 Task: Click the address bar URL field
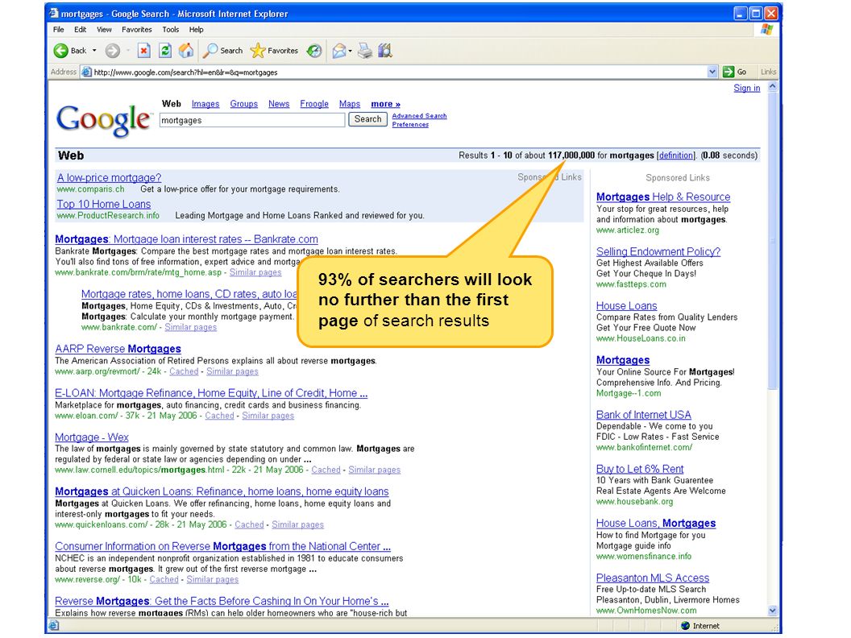[x=399, y=72]
